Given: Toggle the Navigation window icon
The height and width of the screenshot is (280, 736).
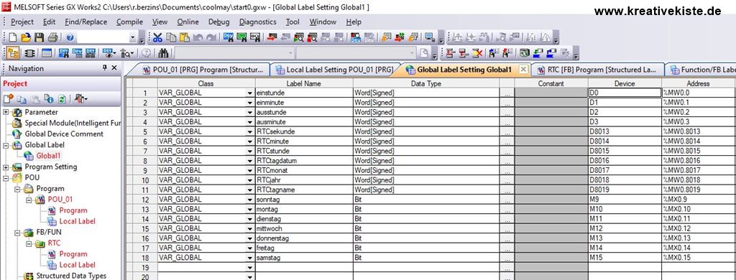Looking at the screenshot, I should tap(13, 52).
